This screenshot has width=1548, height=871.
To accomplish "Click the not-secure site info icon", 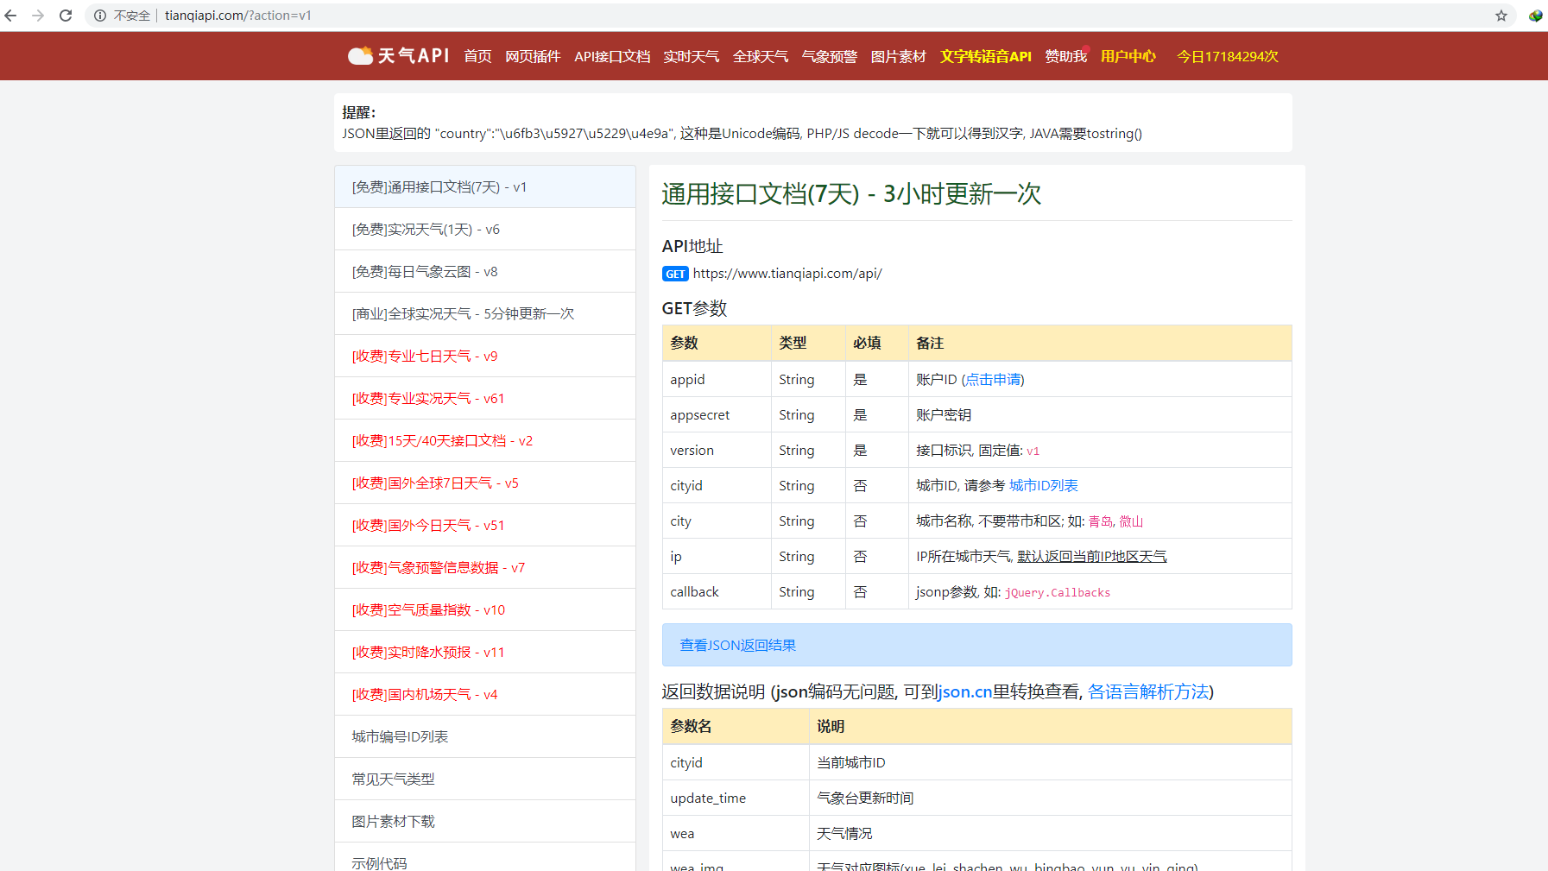I will 100,16.
